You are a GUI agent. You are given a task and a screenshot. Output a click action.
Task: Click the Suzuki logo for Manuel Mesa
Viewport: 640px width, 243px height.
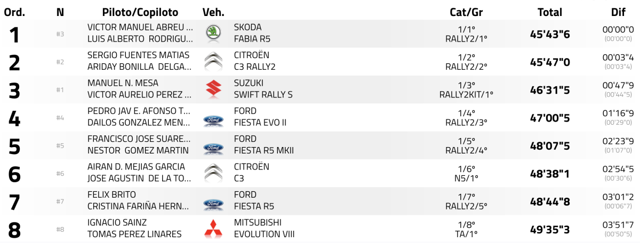tap(213, 89)
